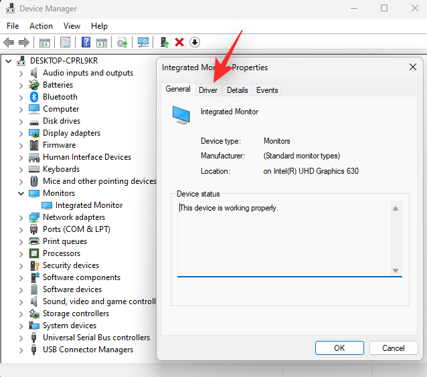Open the Events tab
The height and width of the screenshot is (377, 427).
coord(267,90)
